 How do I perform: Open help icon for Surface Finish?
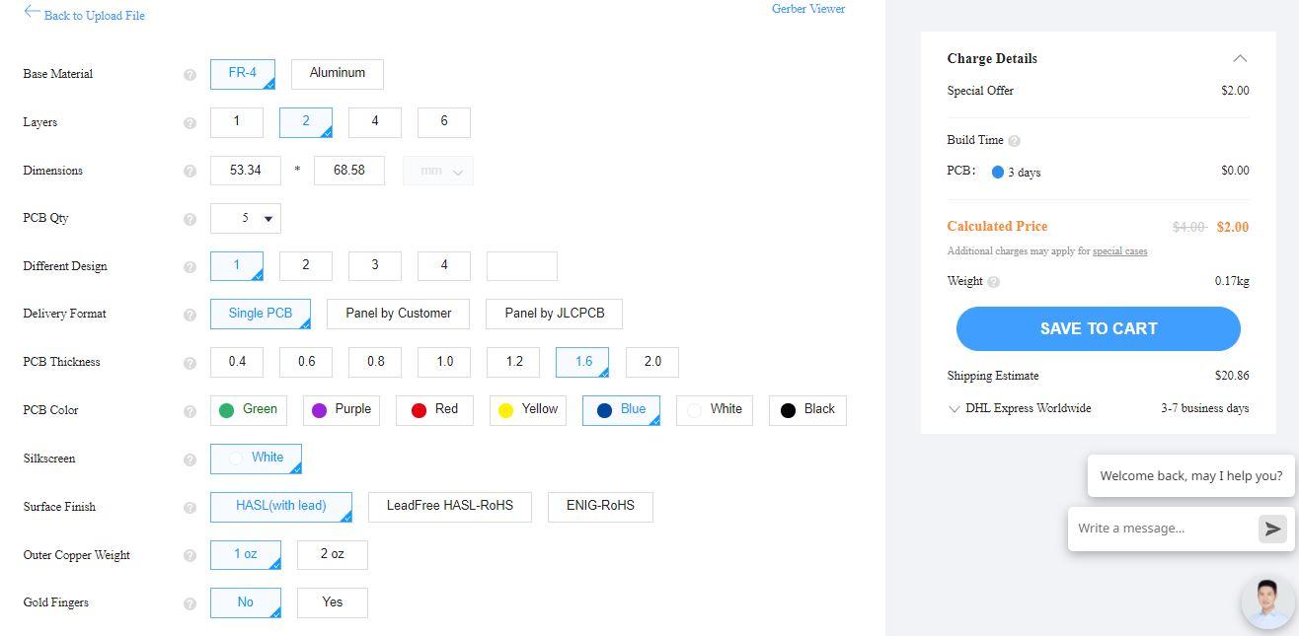190,508
